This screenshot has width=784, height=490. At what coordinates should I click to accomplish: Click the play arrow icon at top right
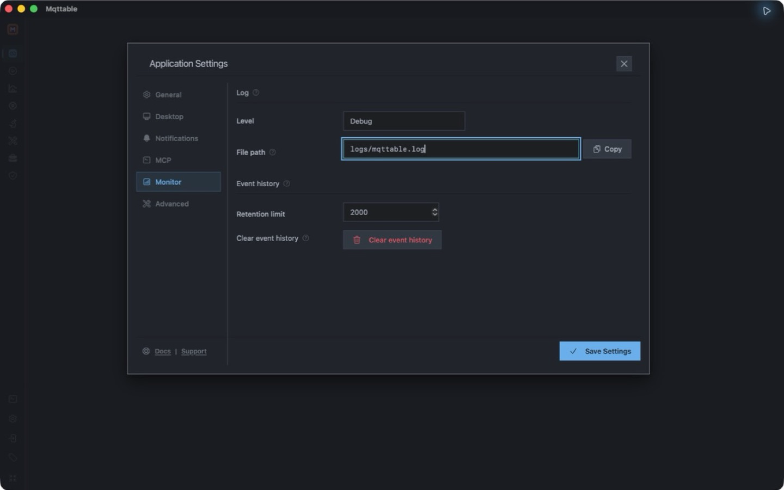(x=767, y=11)
